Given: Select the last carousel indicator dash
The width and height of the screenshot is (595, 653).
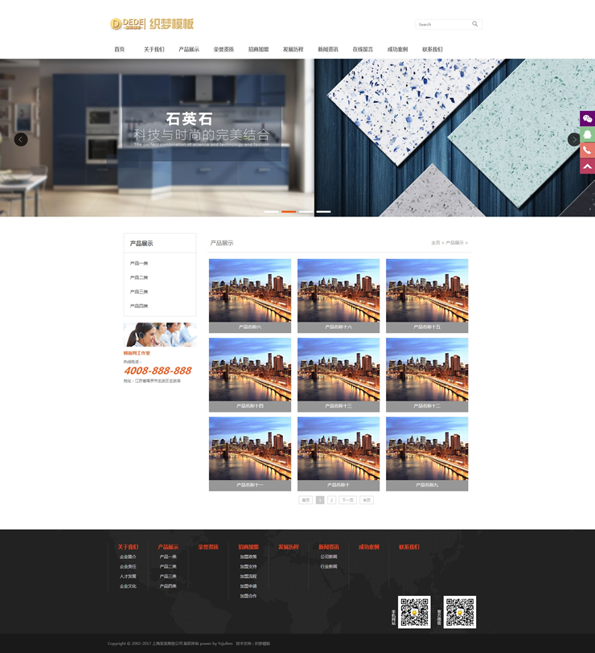Looking at the screenshot, I should coord(323,212).
